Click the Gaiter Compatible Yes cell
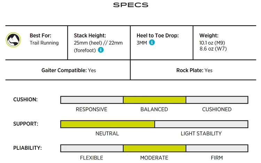The image size is (261, 163). (68, 70)
